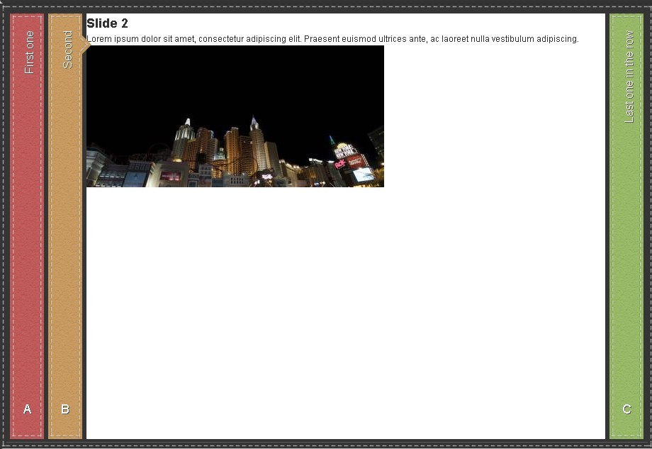Open the green 'Last one in the row' tab
This screenshot has width=652, height=449.
pos(626,213)
